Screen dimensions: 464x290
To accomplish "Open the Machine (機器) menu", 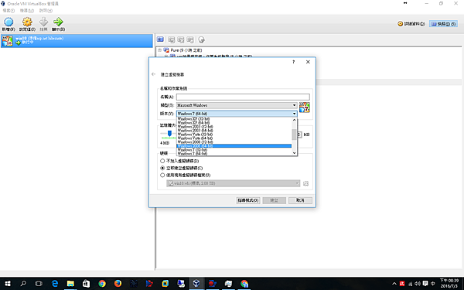I will click(x=26, y=11).
